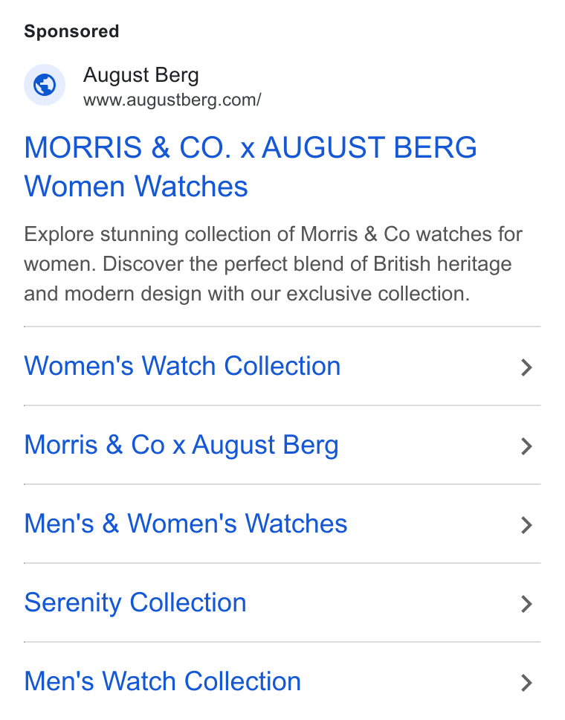Open the Women's Watch Collection sitelink
This screenshot has width=565, height=720.
pyautogui.click(x=182, y=366)
